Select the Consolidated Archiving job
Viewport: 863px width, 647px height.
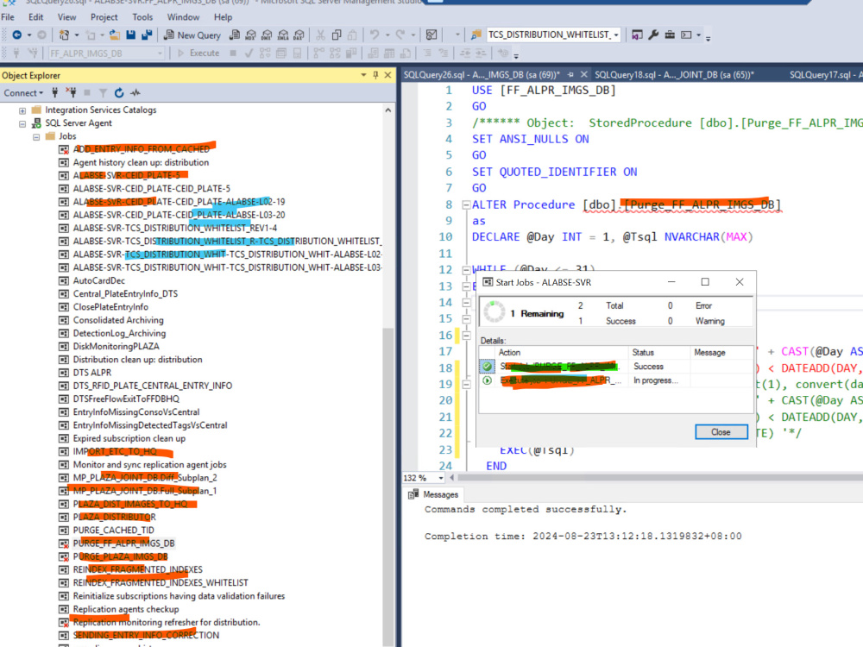[118, 320]
